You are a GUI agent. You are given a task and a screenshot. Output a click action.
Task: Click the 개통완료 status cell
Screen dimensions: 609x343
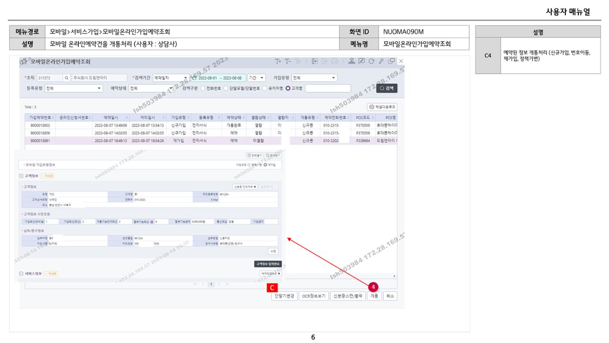click(x=234, y=125)
